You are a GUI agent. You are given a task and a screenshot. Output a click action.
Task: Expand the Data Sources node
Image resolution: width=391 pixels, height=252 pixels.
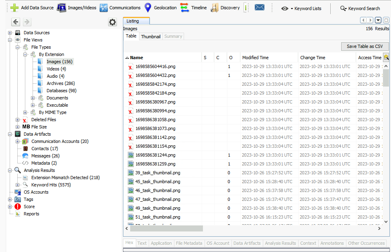coord(10,33)
